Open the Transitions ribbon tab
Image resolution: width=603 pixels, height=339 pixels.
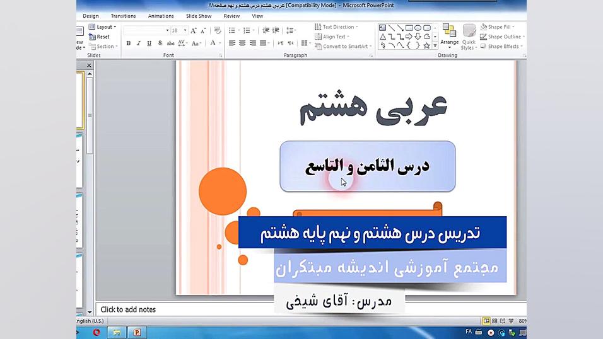123,16
